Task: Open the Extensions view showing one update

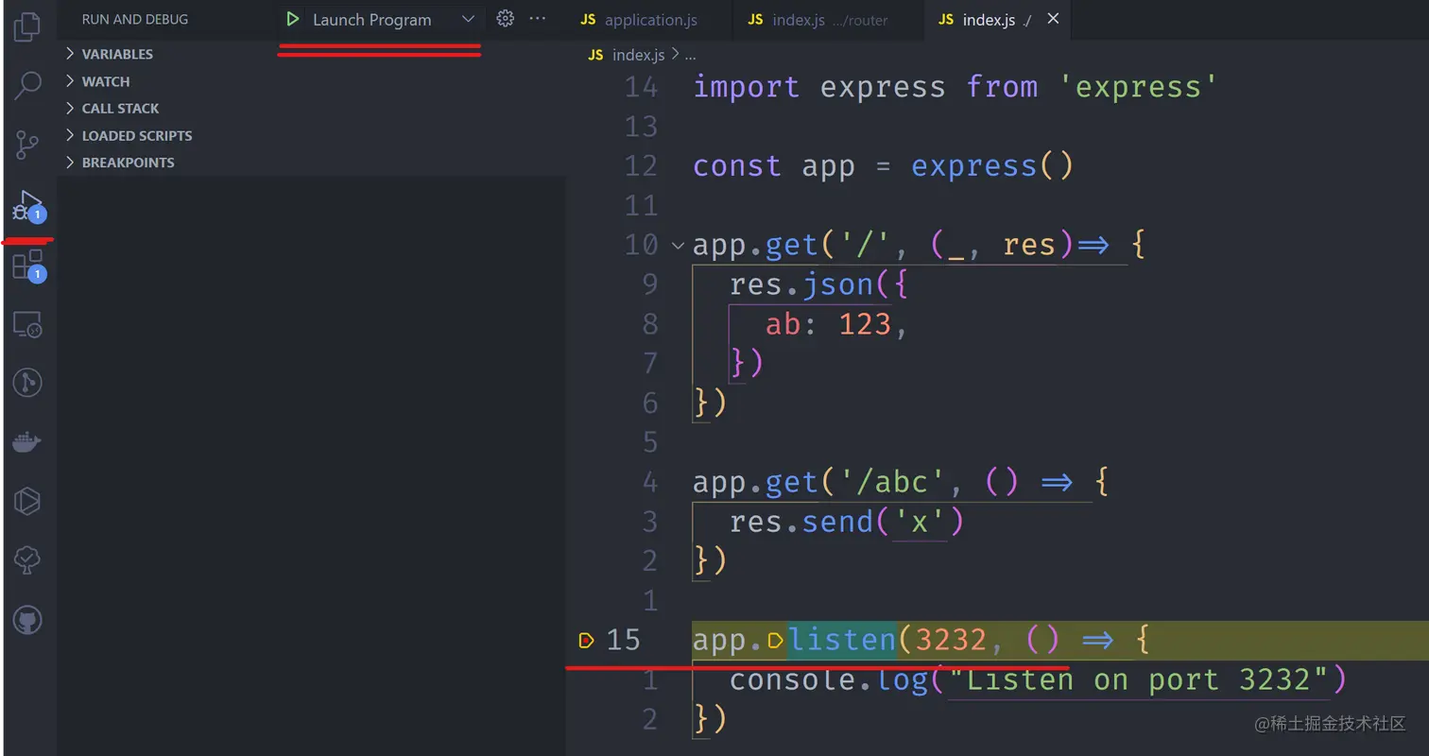Action: pos(26,265)
